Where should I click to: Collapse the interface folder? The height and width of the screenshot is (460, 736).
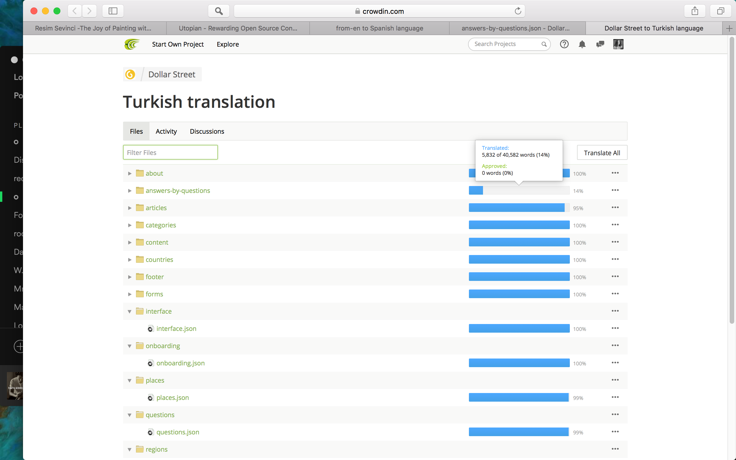pyautogui.click(x=130, y=312)
